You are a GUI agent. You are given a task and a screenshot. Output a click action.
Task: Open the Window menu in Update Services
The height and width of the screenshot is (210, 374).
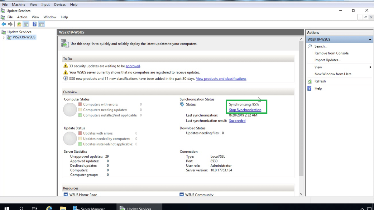[50, 17]
